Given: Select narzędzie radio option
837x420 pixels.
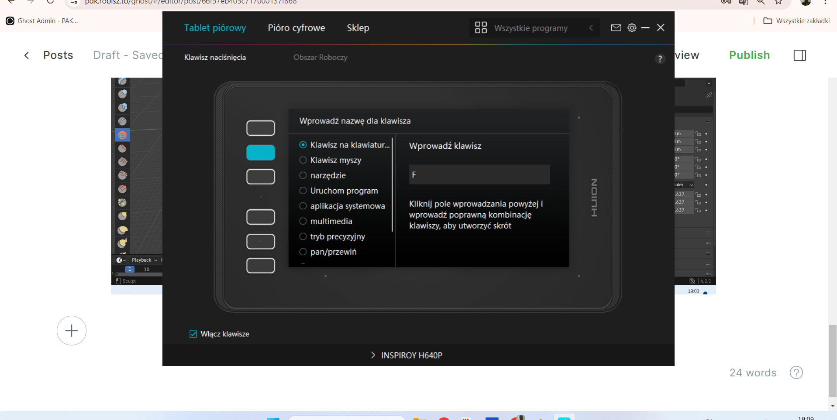Looking at the screenshot, I should (323, 175).
